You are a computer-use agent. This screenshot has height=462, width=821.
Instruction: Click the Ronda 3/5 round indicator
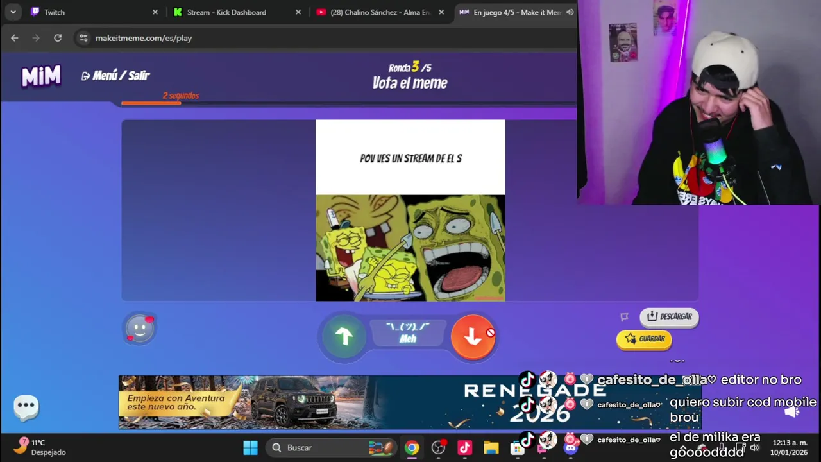tap(410, 67)
